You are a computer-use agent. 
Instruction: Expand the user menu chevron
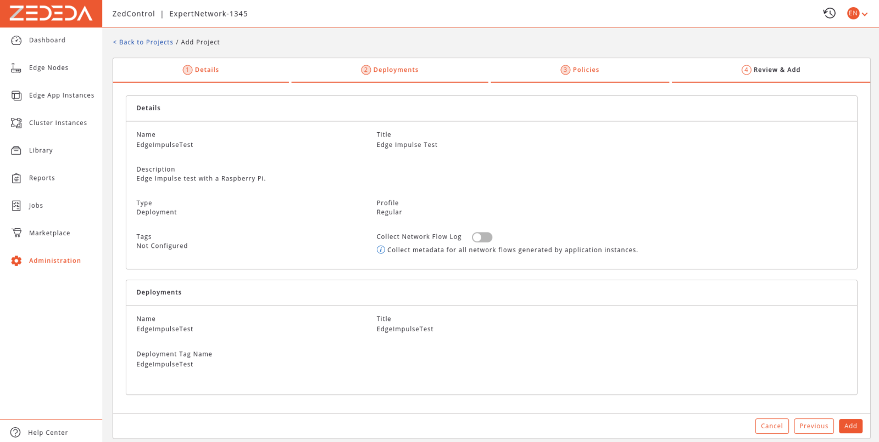865,14
